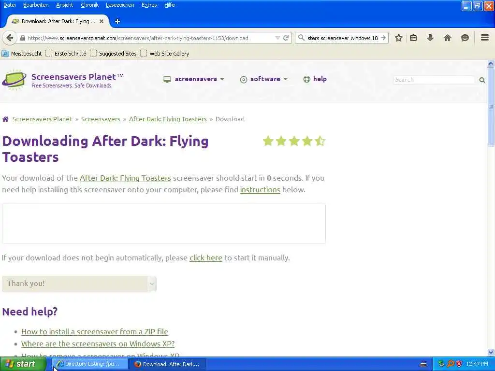Screen dimensions: 495x371
Task: Open How to install a screensaver from ZIP
Action: (94, 332)
